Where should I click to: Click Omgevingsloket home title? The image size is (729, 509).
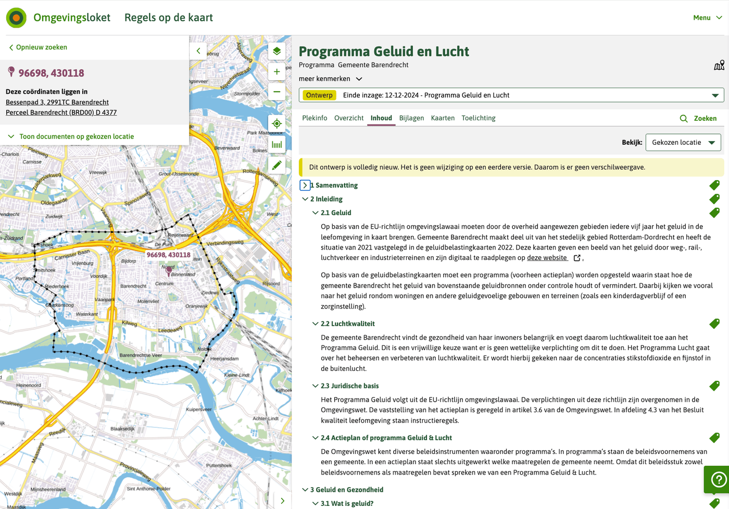point(72,18)
